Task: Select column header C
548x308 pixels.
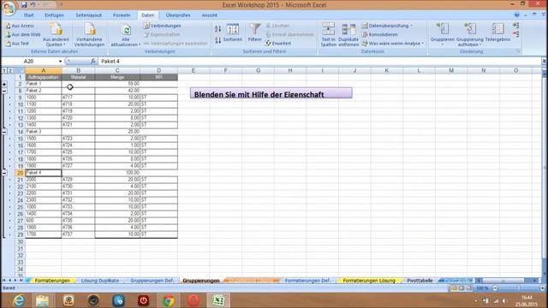Action: pyautogui.click(x=117, y=70)
